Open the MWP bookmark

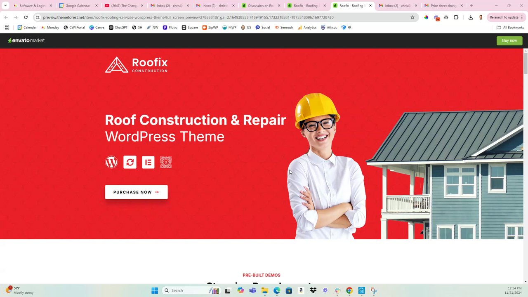point(229,27)
